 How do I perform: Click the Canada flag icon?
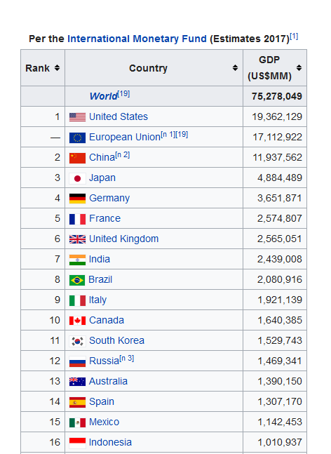coord(77,321)
